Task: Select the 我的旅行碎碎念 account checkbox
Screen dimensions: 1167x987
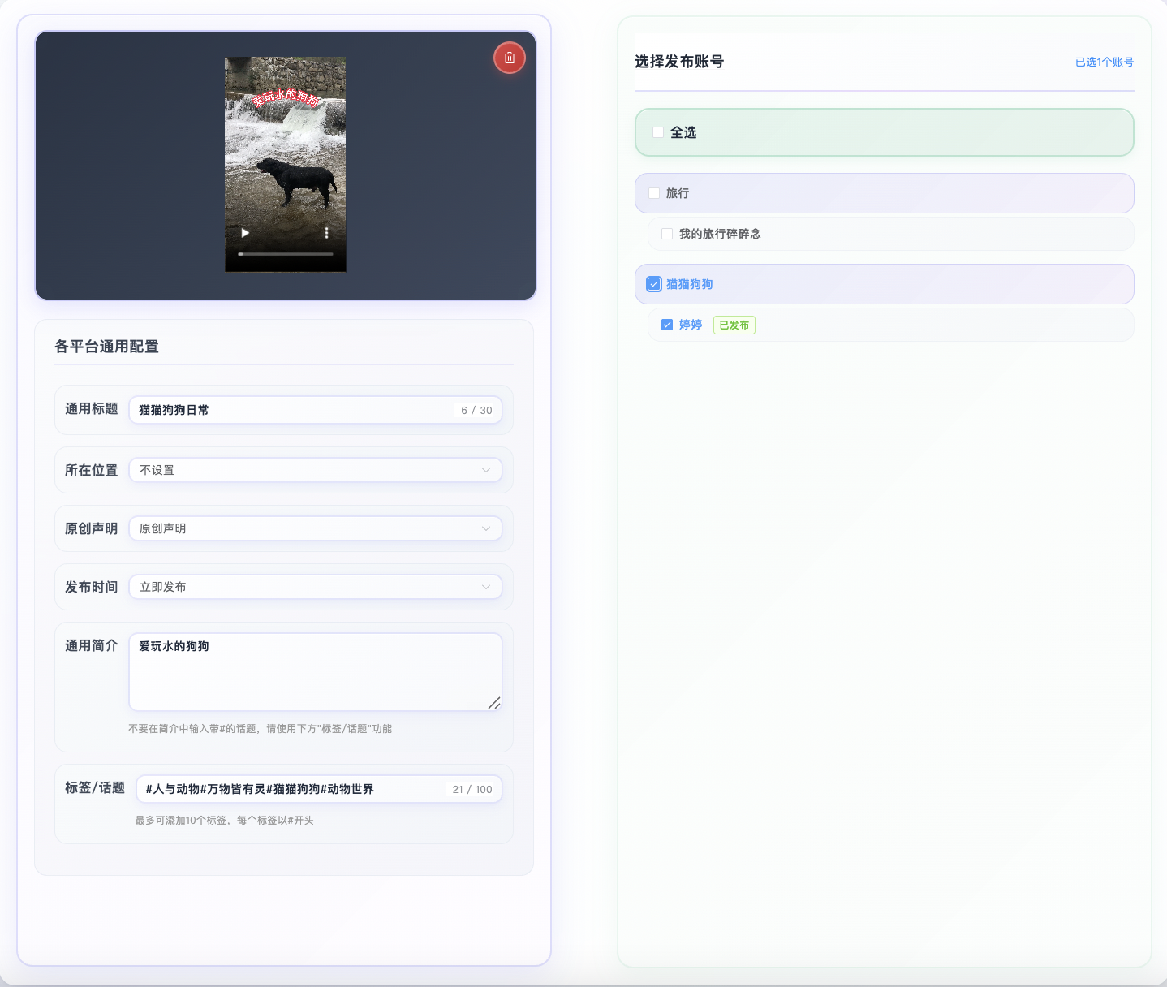Action: 667,234
